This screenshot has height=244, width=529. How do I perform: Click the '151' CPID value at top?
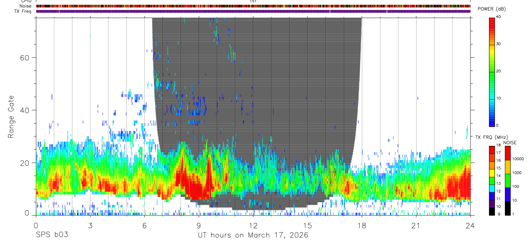[253, 1]
